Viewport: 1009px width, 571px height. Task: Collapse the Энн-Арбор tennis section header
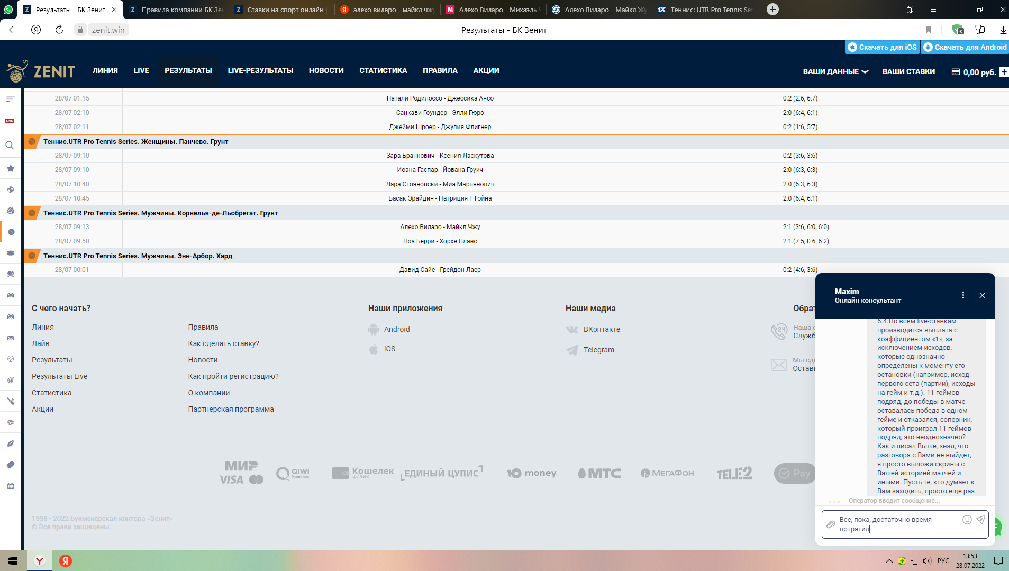point(138,256)
